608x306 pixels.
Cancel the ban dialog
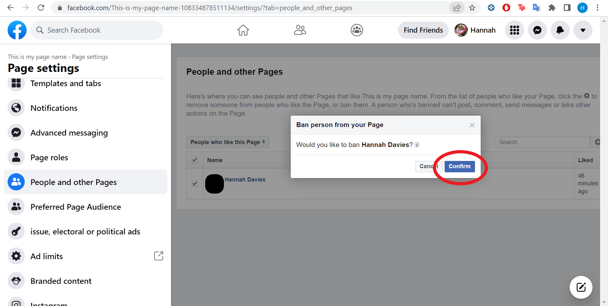(429, 166)
